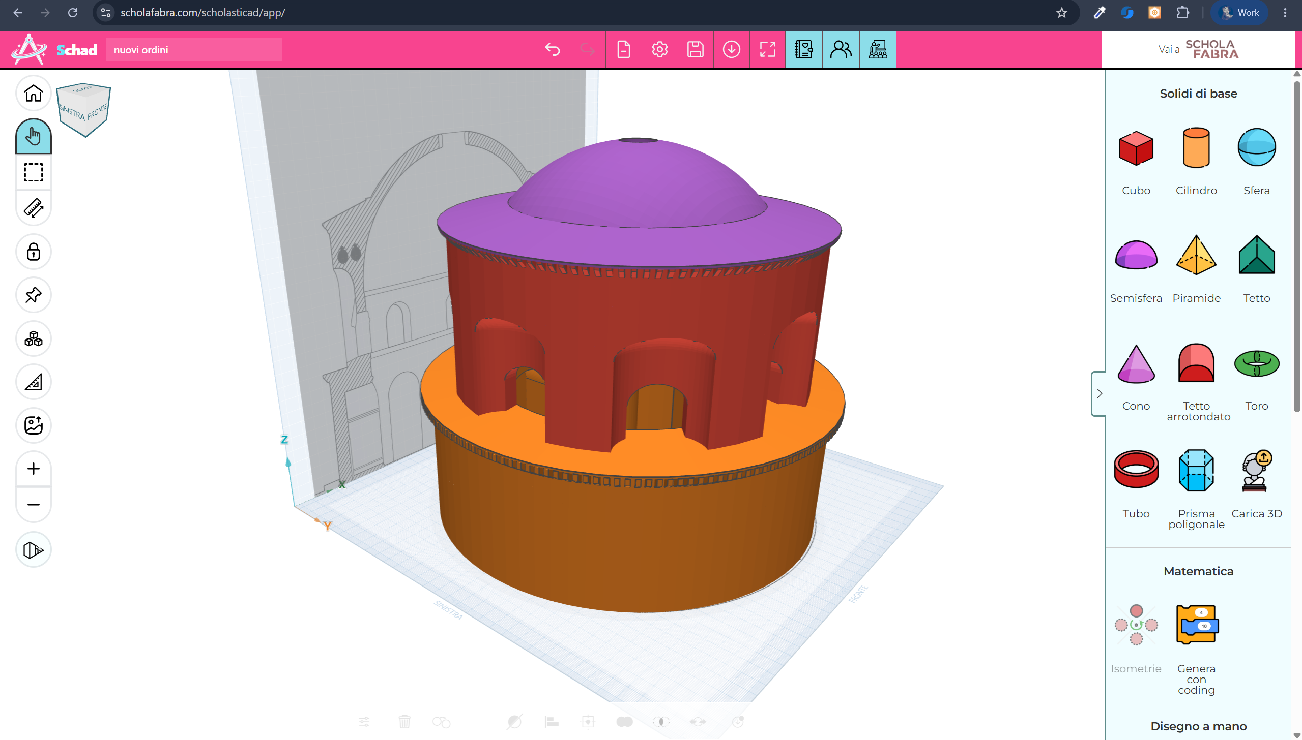The image size is (1302, 740).
Task: Bookmark this page with the star
Action: [1061, 12]
